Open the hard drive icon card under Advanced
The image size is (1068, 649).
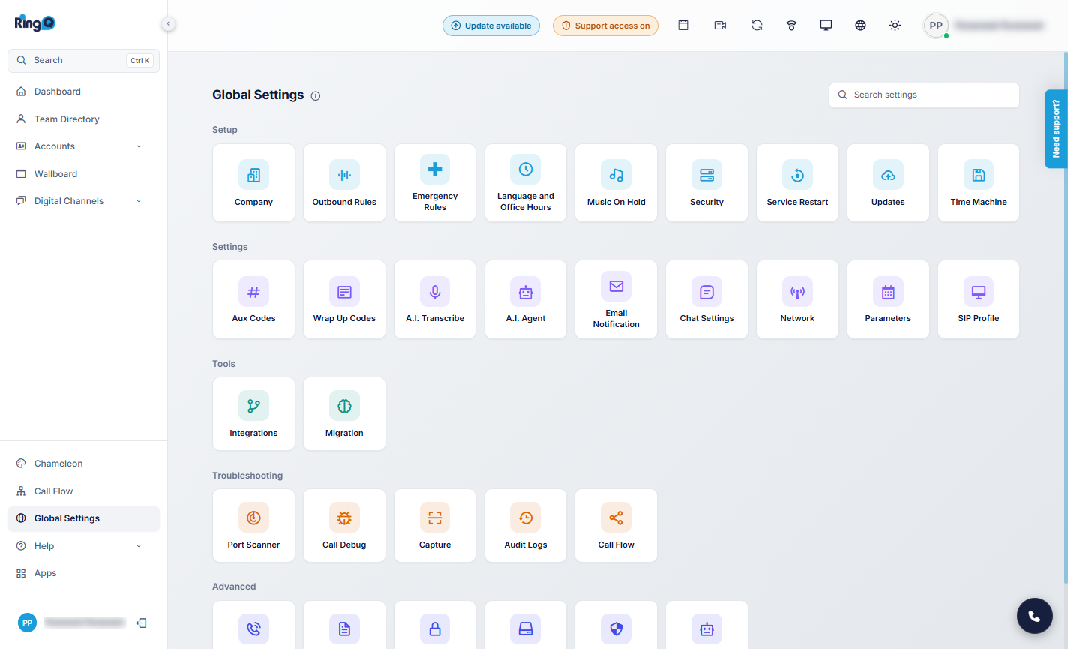pos(526,625)
